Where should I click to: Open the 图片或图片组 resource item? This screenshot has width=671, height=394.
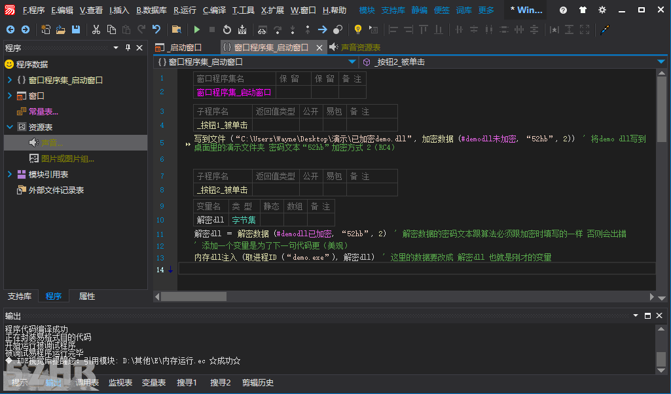tap(62, 158)
